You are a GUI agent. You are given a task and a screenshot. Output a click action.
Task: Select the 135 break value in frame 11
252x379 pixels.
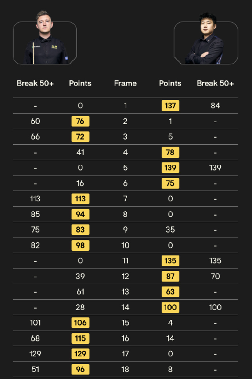pyautogui.click(x=215, y=261)
